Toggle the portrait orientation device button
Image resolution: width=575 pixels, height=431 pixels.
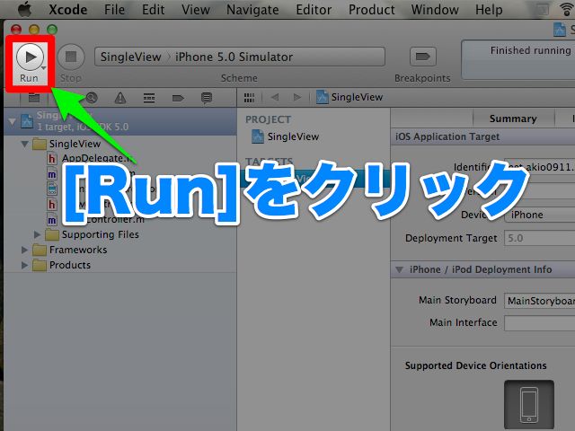point(529,405)
